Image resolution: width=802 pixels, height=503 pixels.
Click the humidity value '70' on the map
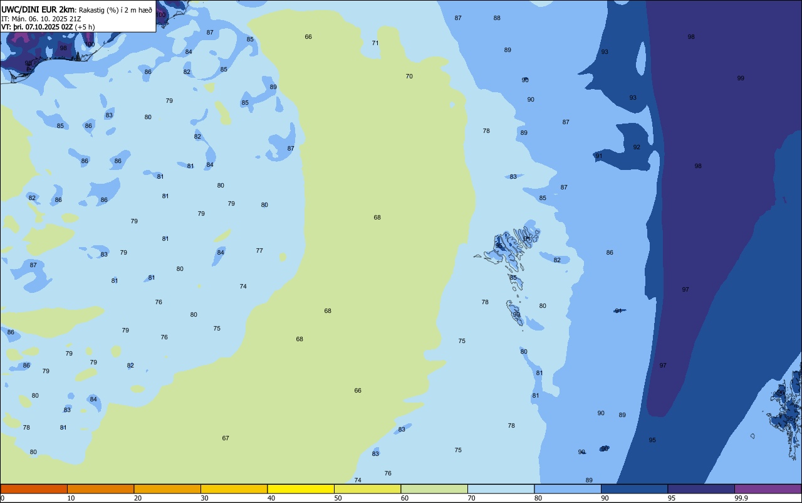(x=409, y=77)
